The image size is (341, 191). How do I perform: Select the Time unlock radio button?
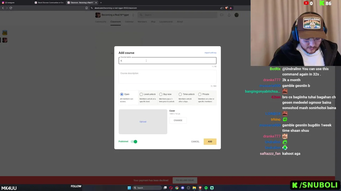coord(180,94)
